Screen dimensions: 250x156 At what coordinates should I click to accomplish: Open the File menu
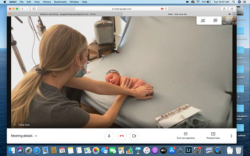point(22,2)
